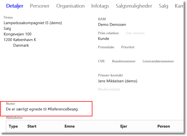
Task: Click the Kunde relation value
Action: point(104,39)
